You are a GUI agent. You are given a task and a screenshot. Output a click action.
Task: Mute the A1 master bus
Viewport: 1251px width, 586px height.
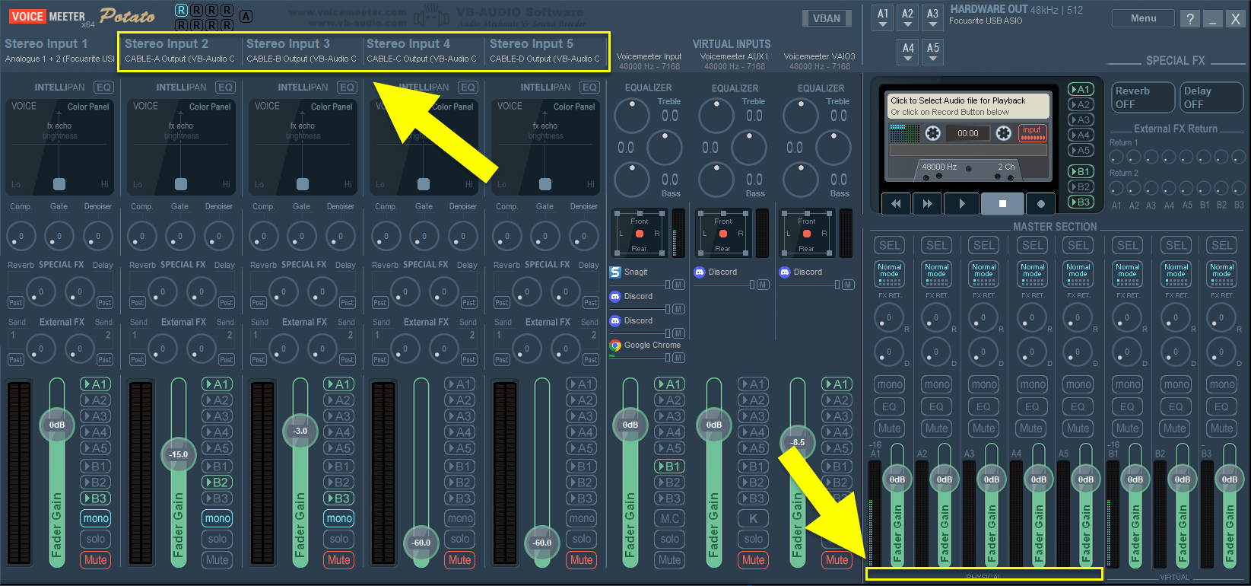pyautogui.click(x=889, y=428)
